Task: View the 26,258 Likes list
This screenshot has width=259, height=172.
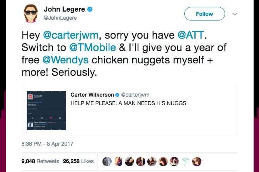Action: click(x=78, y=161)
